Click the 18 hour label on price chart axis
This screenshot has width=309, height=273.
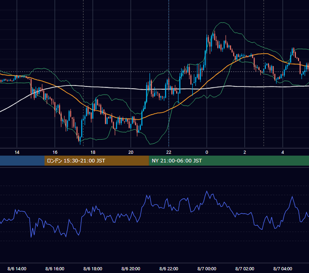pos(93,152)
